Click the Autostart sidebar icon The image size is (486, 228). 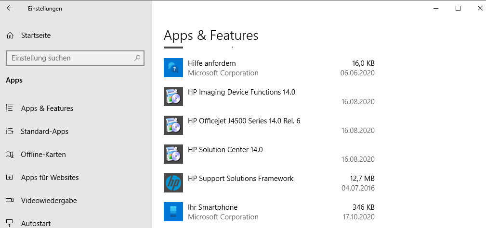(x=10, y=223)
